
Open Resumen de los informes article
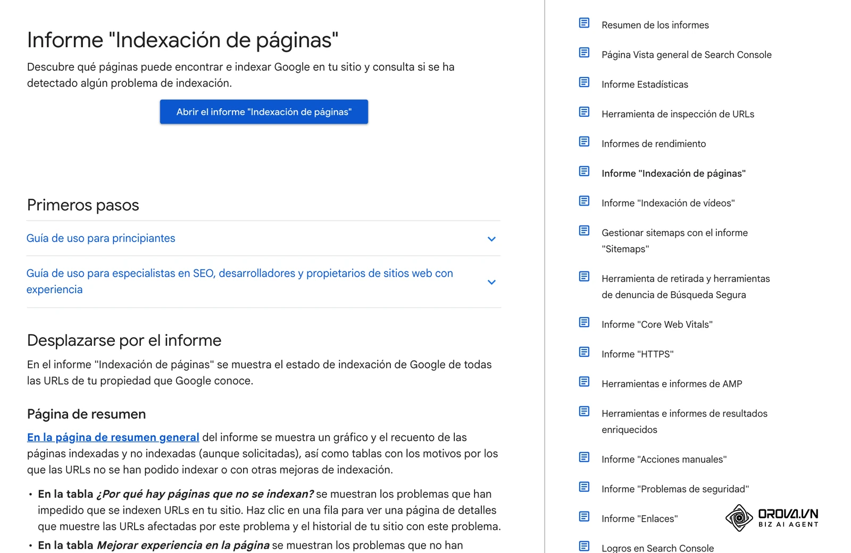point(655,25)
